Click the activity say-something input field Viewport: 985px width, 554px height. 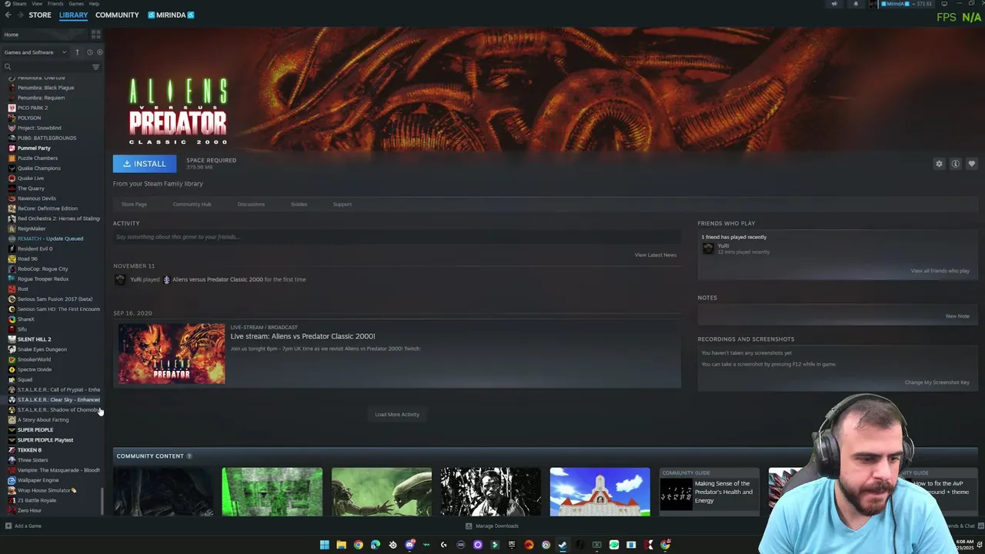[x=396, y=237]
